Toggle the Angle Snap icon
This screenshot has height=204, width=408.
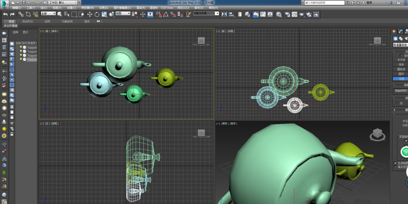(x=166, y=14)
